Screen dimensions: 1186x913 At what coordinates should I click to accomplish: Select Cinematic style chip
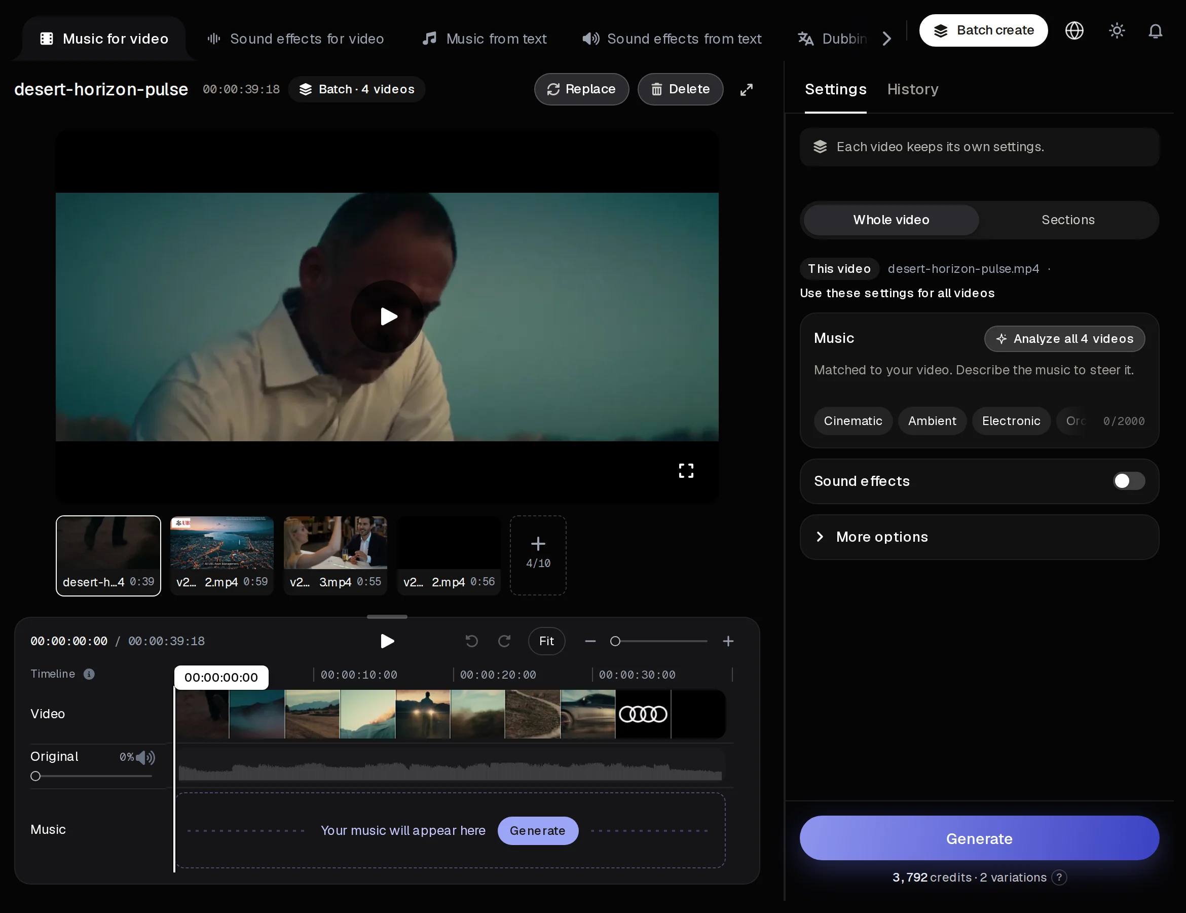pyautogui.click(x=853, y=420)
